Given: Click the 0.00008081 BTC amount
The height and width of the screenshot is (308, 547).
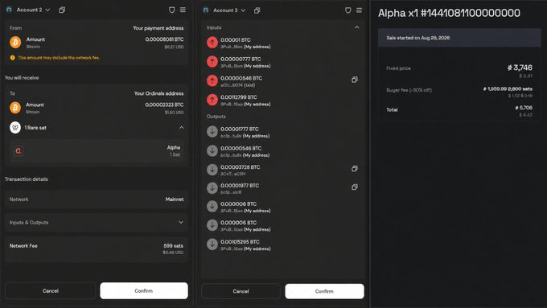Looking at the screenshot, I should (x=164, y=39).
